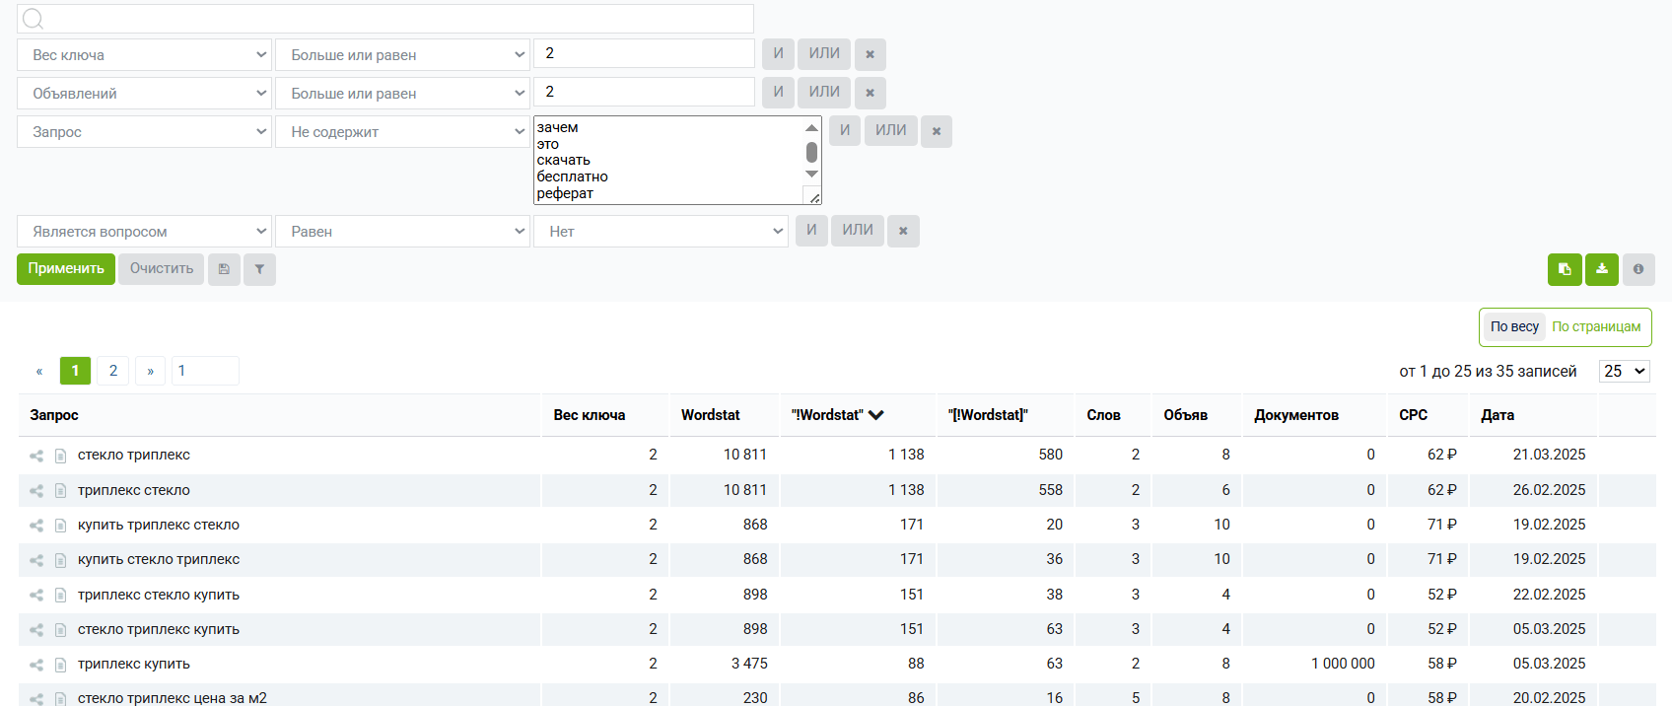
Task: Click the Слов column header
Action: [x=1103, y=415]
